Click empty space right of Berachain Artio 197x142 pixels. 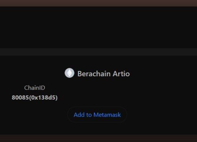click(163, 74)
